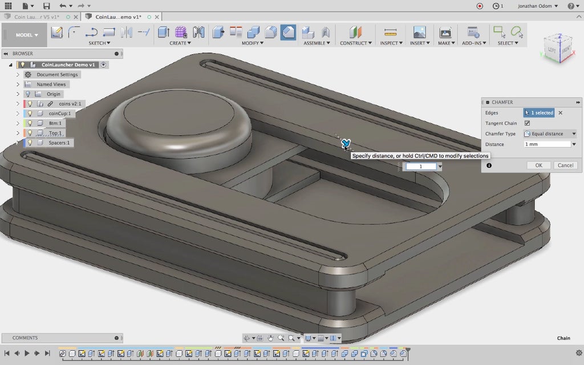584x365 pixels.
Task: Select the highlighted Chamfer tool icon
Action: pyautogui.click(x=288, y=33)
